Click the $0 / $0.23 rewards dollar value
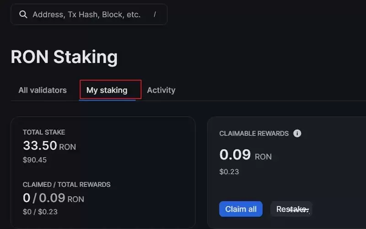 click(x=40, y=212)
